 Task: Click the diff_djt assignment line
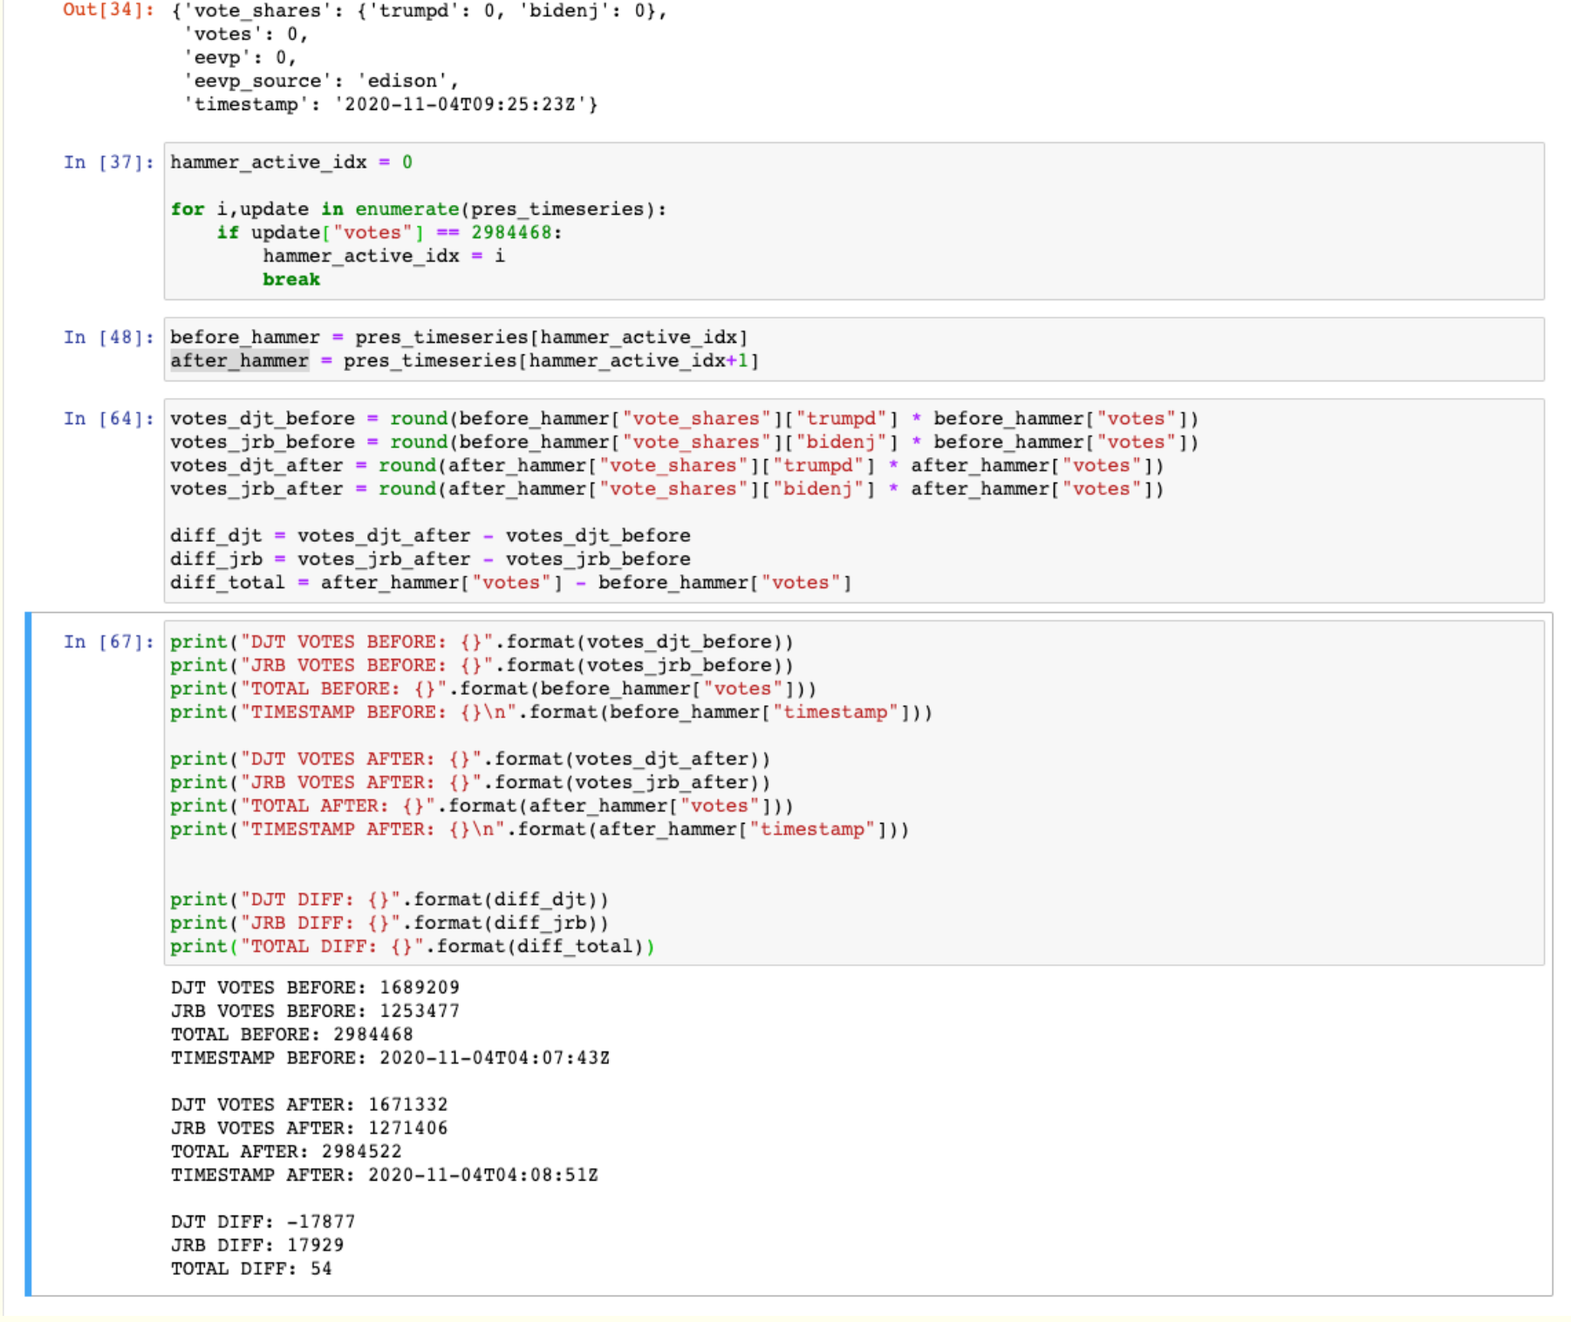[x=430, y=536]
